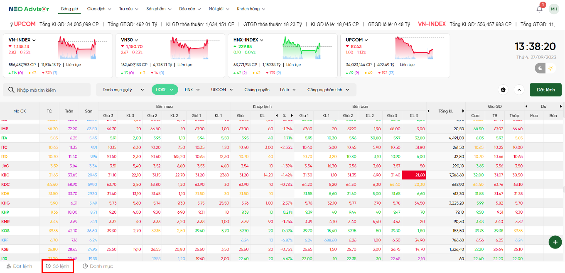Expand the VN-INDEX card dropdown
This screenshot has width=565, height=273.
pyautogui.click(x=34, y=40)
